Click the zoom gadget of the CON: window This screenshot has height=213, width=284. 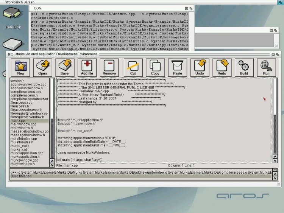click(187, 8)
